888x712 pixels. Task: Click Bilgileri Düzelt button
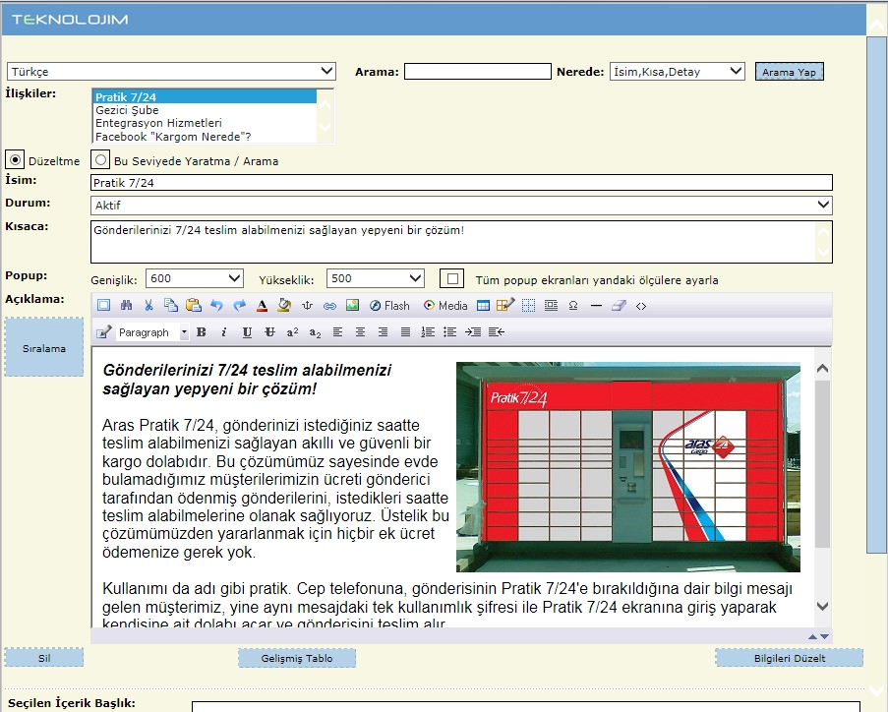[789, 658]
